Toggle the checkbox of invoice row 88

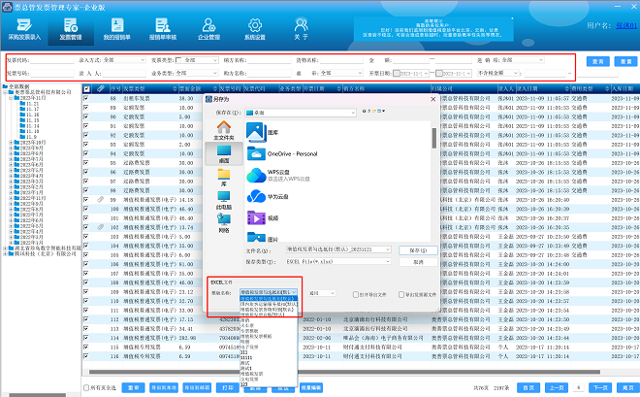[86, 98]
